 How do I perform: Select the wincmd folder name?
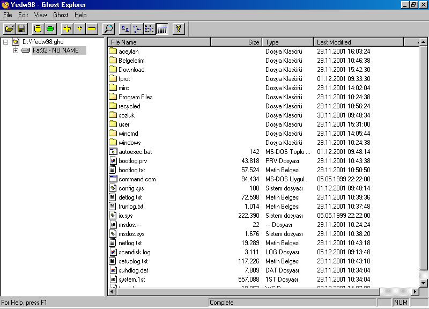[x=128, y=133]
